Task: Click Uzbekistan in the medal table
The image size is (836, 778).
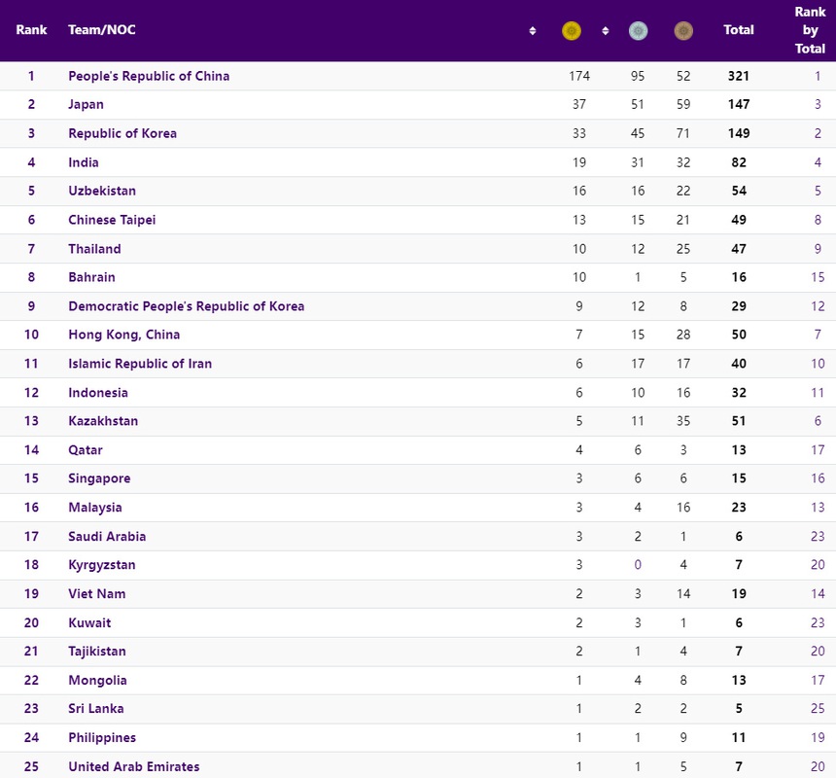Action: (x=102, y=191)
